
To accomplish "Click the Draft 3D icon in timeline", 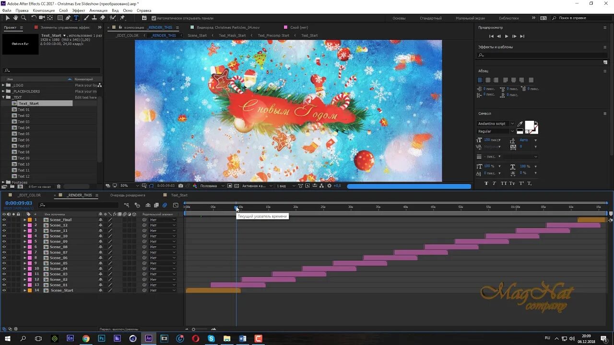I will point(137,205).
